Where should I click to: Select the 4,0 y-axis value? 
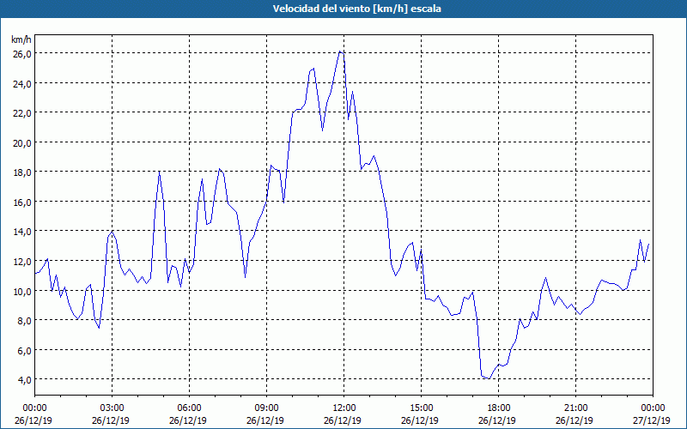click(24, 379)
